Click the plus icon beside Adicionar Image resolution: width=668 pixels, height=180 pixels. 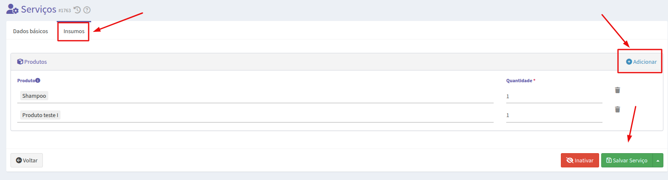629,62
